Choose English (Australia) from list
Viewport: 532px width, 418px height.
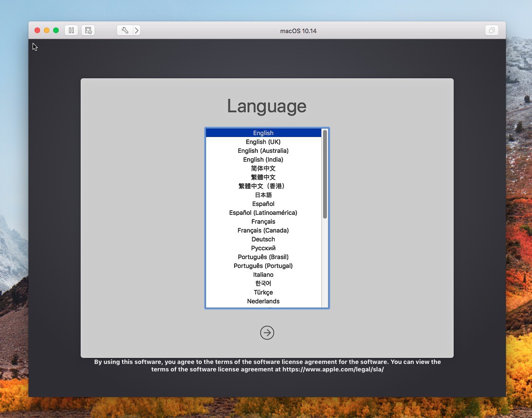[x=263, y=151]
